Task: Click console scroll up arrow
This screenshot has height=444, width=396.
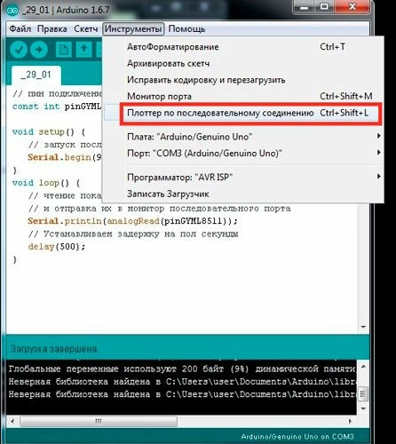Action: pyautogui.click(x=363, y=367)
